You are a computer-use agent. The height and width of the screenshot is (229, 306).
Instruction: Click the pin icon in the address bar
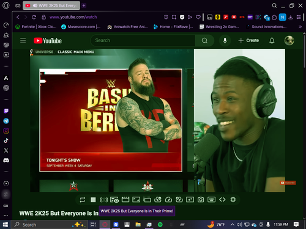point(166,17)
